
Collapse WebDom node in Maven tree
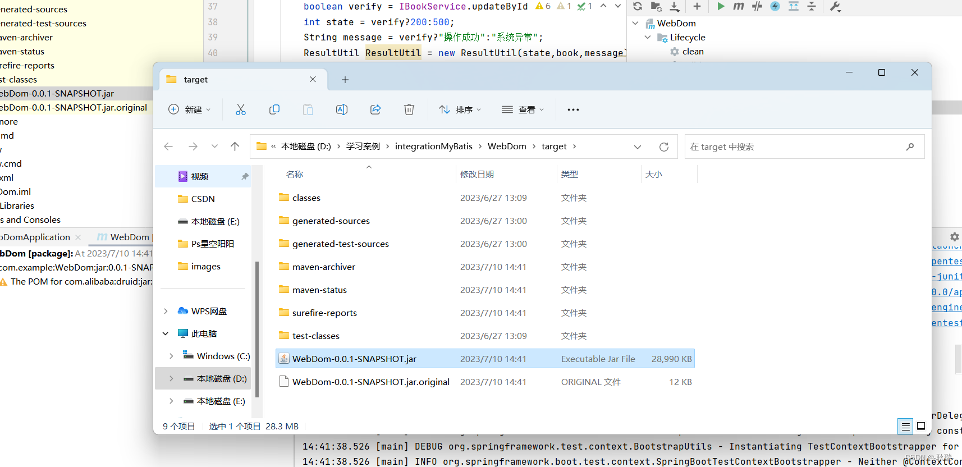coord(635,23)
